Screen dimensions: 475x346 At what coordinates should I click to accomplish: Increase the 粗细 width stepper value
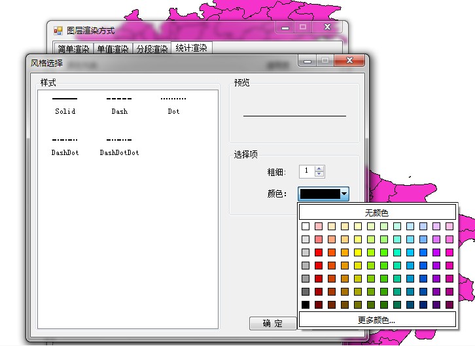319,168
